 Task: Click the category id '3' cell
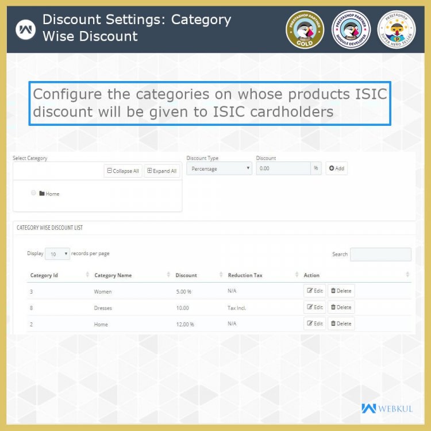32,291
